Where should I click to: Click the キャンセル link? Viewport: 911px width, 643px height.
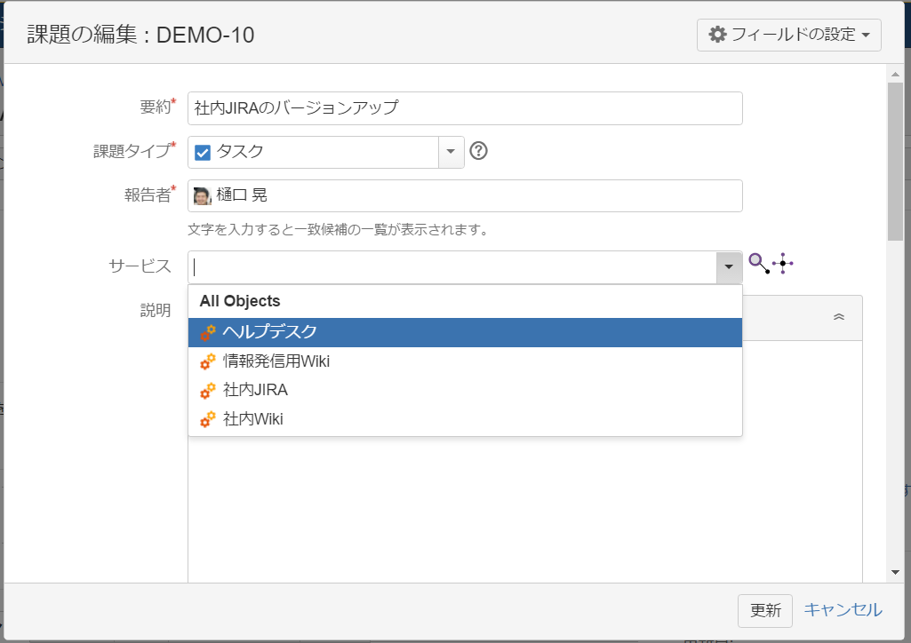pos(843,609)
